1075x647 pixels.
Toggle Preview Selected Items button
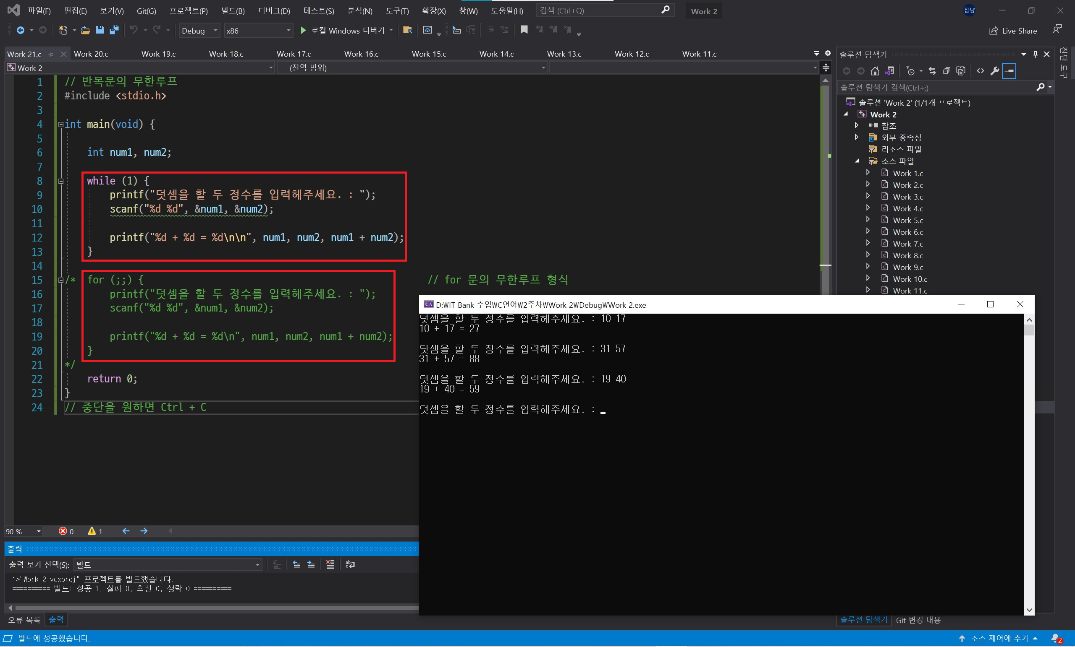click(1009, 71)
